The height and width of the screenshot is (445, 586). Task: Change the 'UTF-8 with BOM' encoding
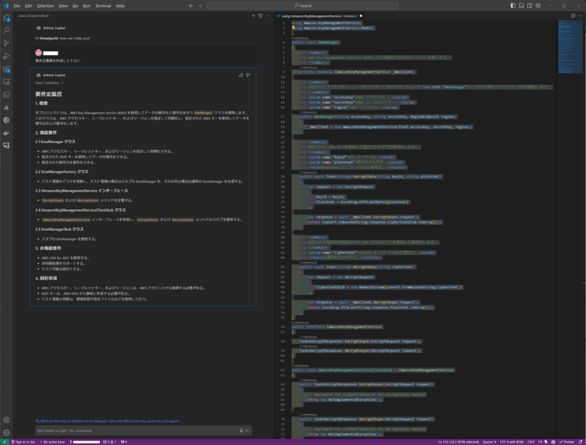point(511,442)
